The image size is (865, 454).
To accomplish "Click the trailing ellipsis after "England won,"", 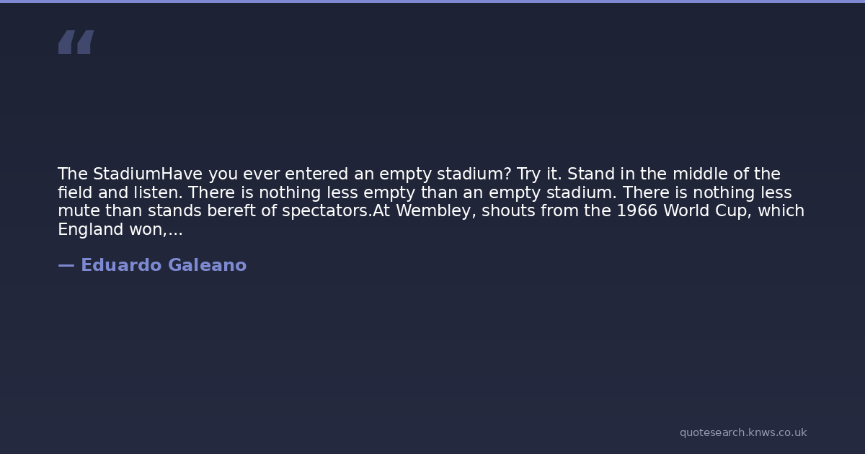I will (x=175, y=230).
